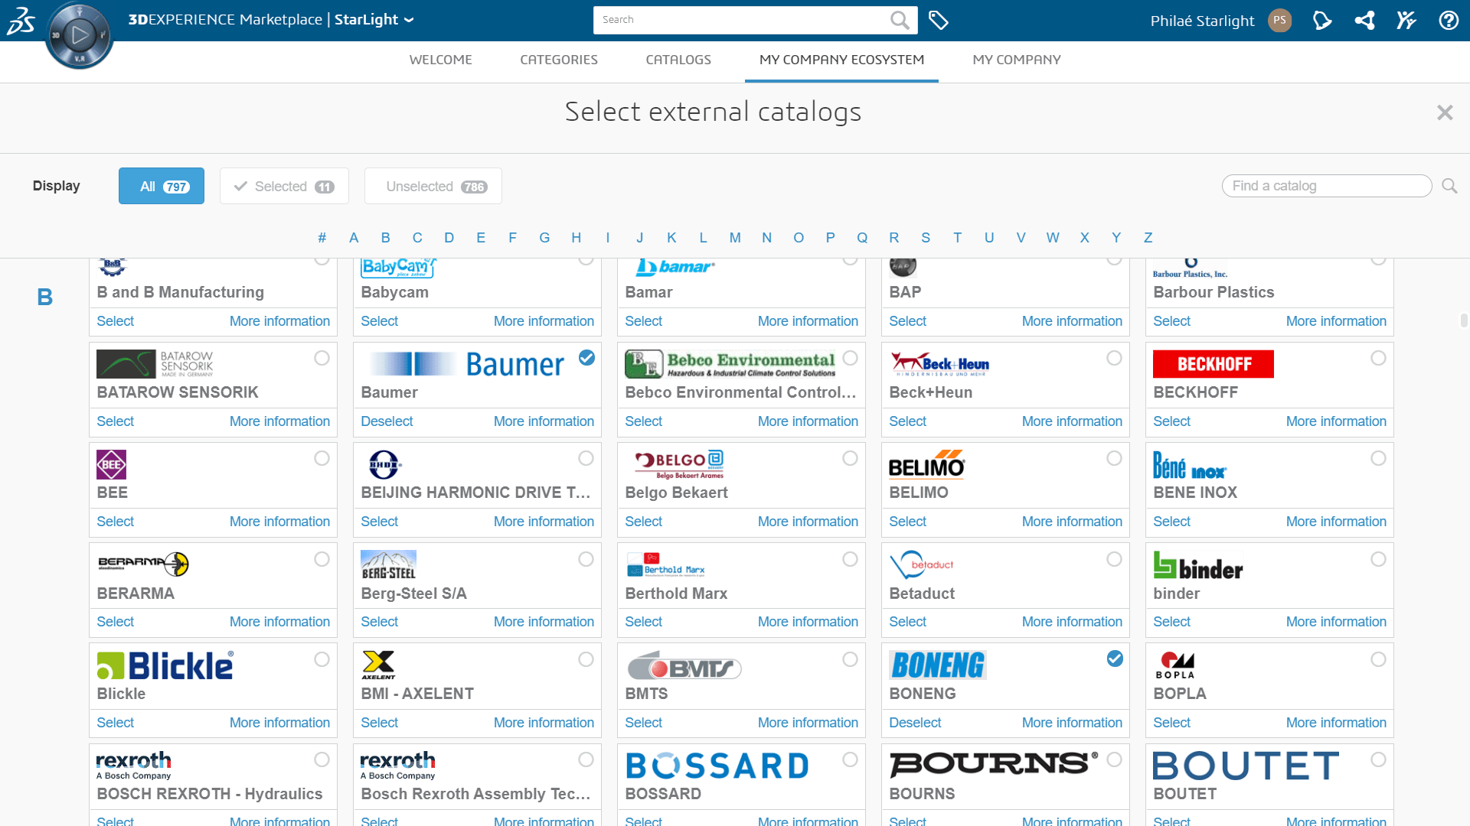Toggle the BONENG catalog checkmark

(1115, 659)
